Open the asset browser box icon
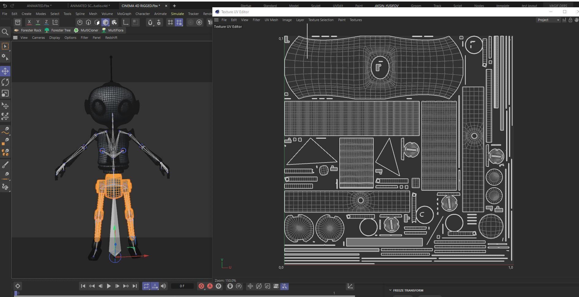This screenshot has width=579, height=297. click(18, 22)
